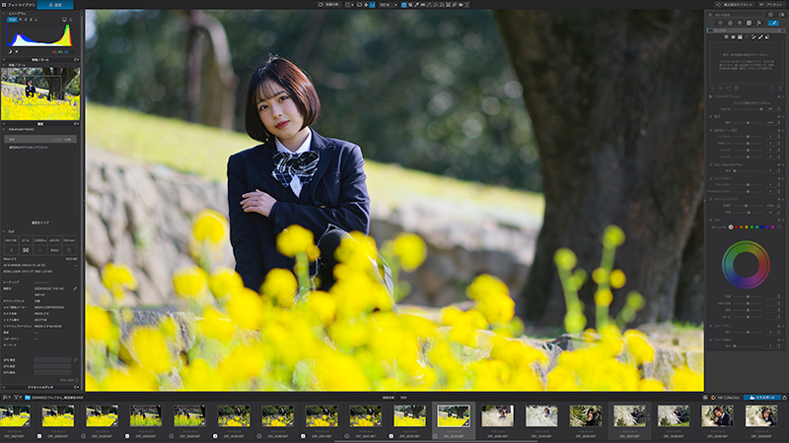Click the compare view icon in top toolbar
This screenshot has width=789, height=443.
[x=348, y=5]
